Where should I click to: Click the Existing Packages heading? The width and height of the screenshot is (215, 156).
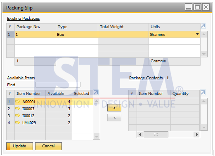coord(24,19)
